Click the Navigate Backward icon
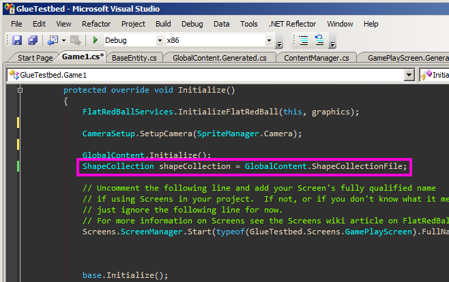Image resolution: width=449 pixels, height=282 pixels. [53, 40]
